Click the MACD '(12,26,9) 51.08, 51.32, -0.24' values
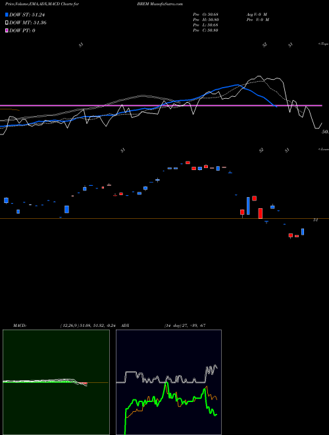 89,326
